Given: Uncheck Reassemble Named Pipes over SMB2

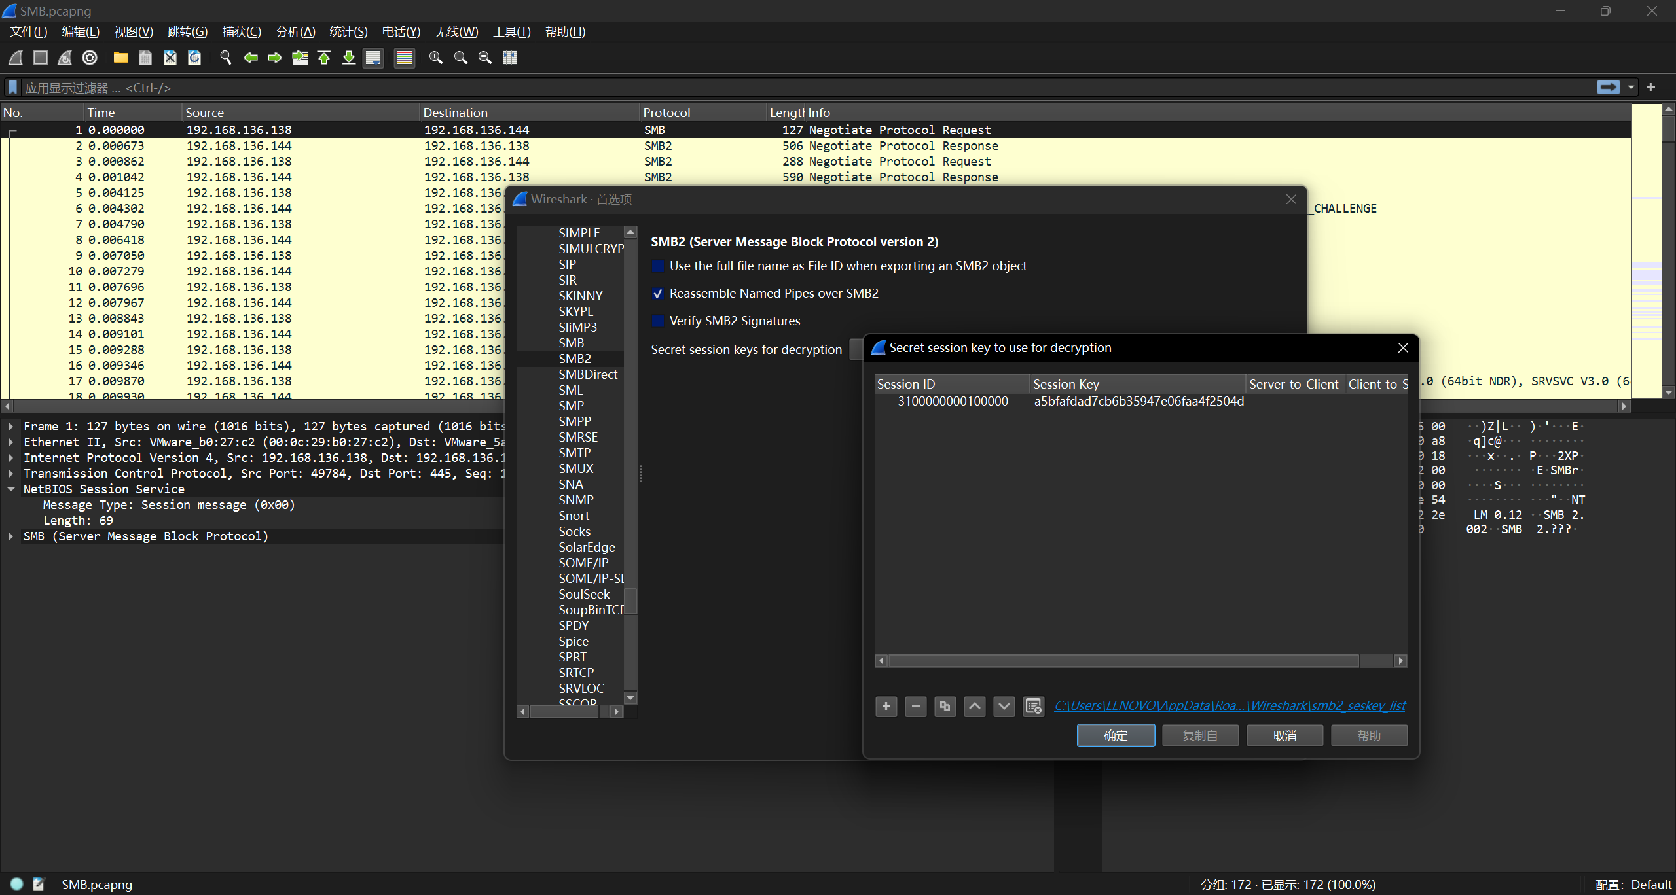Looking at the screenshot, I should 658,294.
